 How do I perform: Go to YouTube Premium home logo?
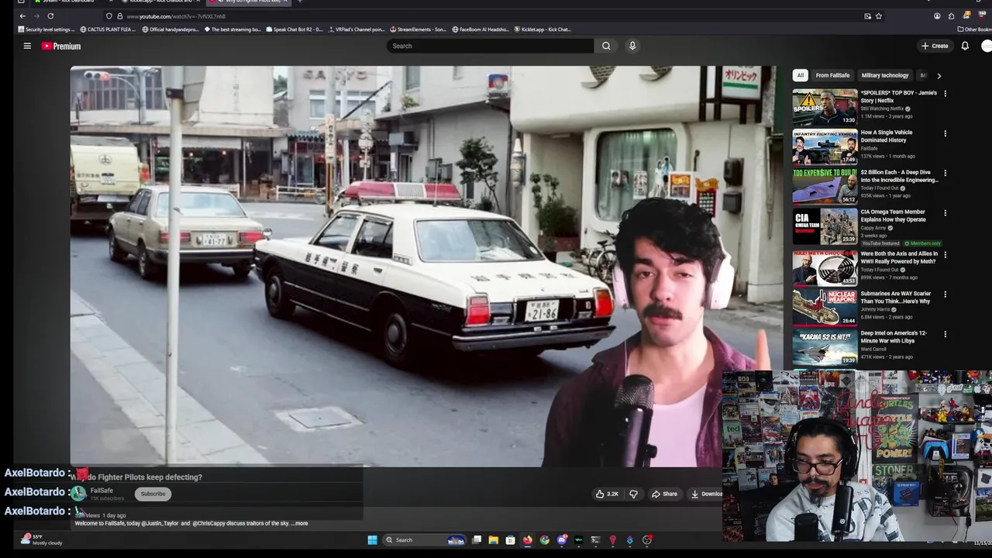[61, 46]
